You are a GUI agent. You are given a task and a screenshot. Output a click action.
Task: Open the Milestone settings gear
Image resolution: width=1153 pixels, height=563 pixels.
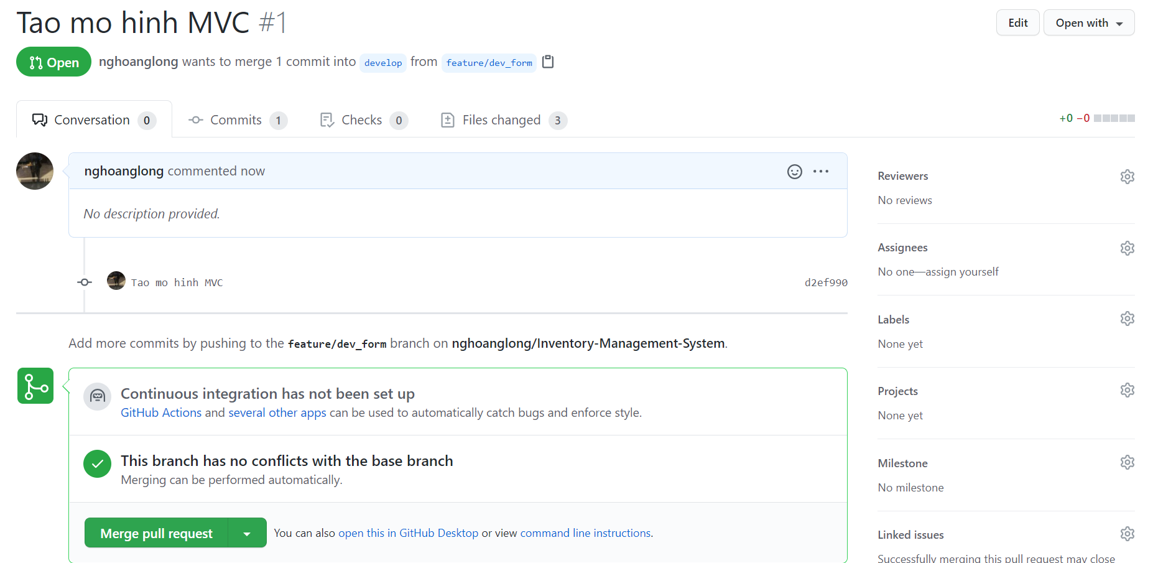(x=1127, y=462)
